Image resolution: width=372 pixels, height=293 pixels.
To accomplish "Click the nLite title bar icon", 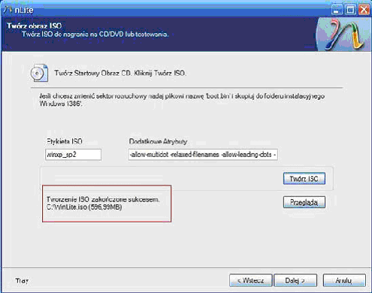I will pyautogui.click(x=8, y=10).
